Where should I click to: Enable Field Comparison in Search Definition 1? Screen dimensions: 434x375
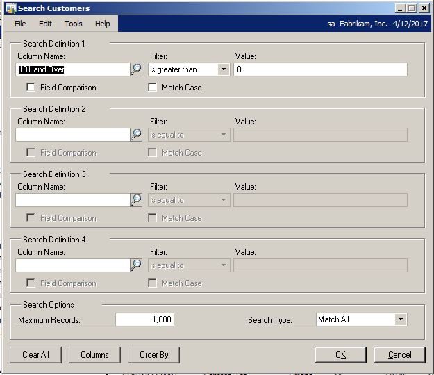tap(31, 87)
